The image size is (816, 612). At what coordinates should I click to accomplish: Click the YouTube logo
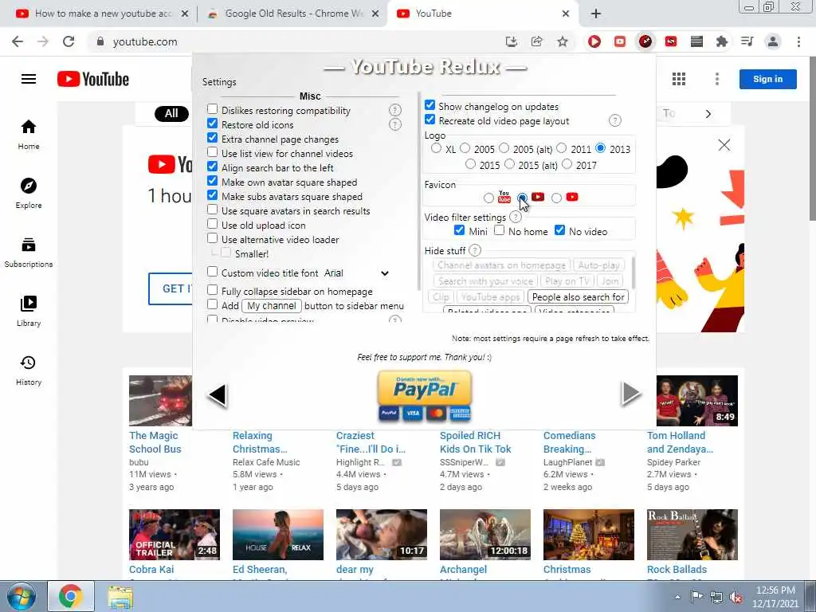pos(93,79)
